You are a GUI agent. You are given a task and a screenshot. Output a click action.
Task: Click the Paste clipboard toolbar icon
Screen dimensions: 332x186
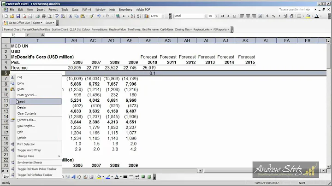83,16
